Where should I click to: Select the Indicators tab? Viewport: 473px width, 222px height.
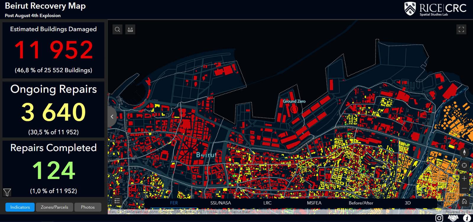point(20,207)
